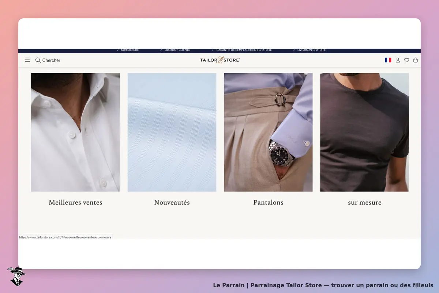Click the 300,000+ CLIENTS banner text
The image size is (439, 293).
tap(177, 50)
